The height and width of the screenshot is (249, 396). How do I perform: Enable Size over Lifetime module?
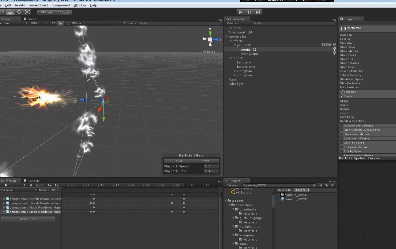pyautogui.click(x=341, y=147)
